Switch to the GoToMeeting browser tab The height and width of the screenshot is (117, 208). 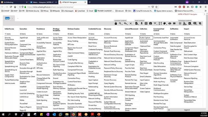coord(14,2)
